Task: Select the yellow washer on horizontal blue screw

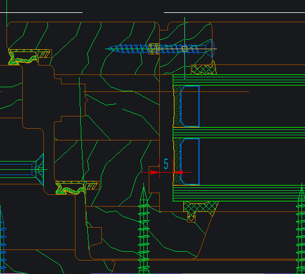Action: [x=154, y=49]
